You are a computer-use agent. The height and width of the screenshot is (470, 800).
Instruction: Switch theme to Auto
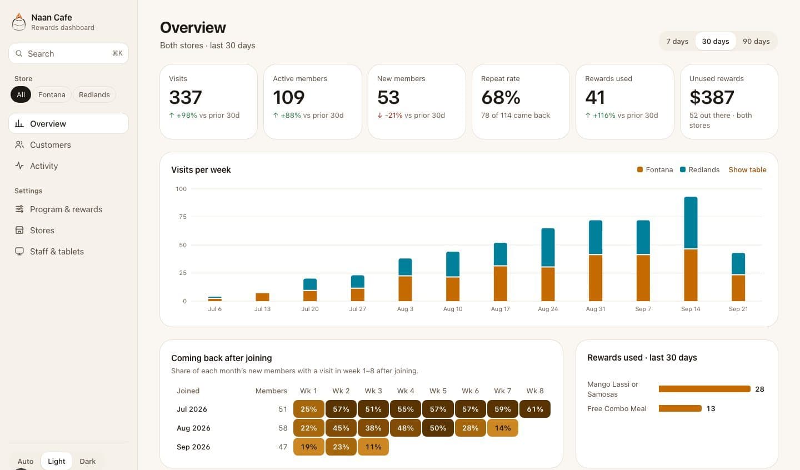[x=26, y=461]
